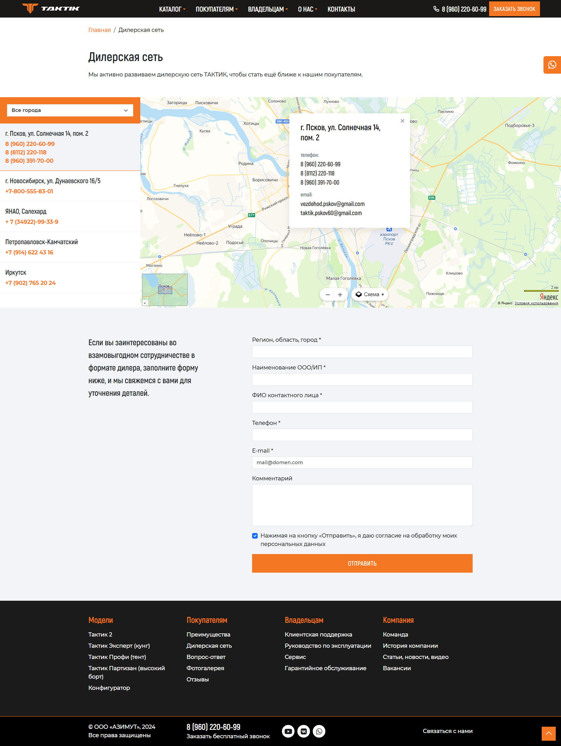The image size is (561, 746).
Task: Expand the Каталог menu
Action: (172, 9)
